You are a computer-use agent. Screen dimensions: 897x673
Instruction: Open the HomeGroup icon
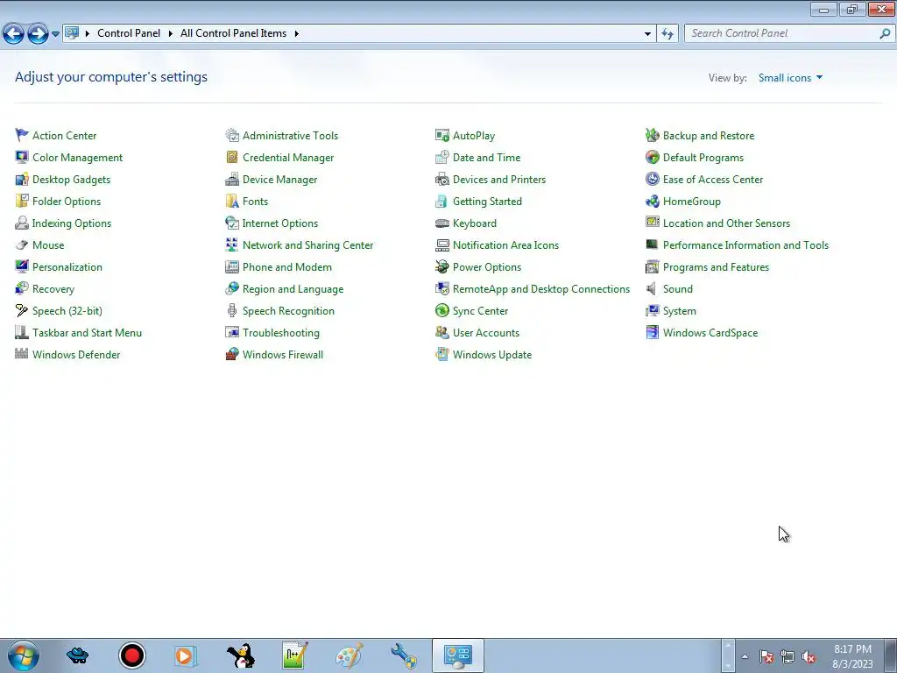[652, 201]
